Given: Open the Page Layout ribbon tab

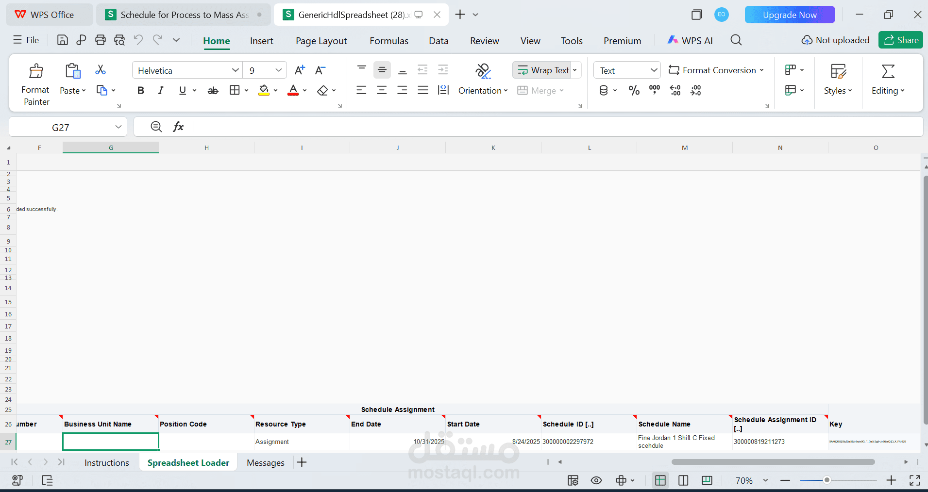Looking at the screenshot, I should pyautogui.click(x=321, y=41).
